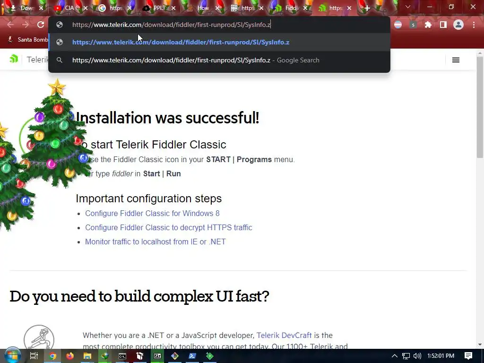Viewport: 484px width, 363px height.
Task: Close the 'PPI.7' tab
Action: click(173, 8)
